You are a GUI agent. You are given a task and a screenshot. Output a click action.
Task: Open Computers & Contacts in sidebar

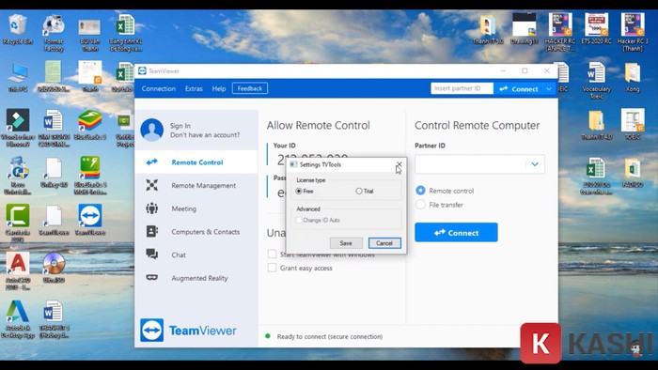(x=196, y=232)
